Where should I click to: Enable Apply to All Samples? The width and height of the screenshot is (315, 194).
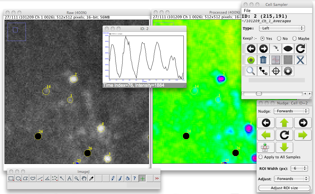tap(260, 157)
